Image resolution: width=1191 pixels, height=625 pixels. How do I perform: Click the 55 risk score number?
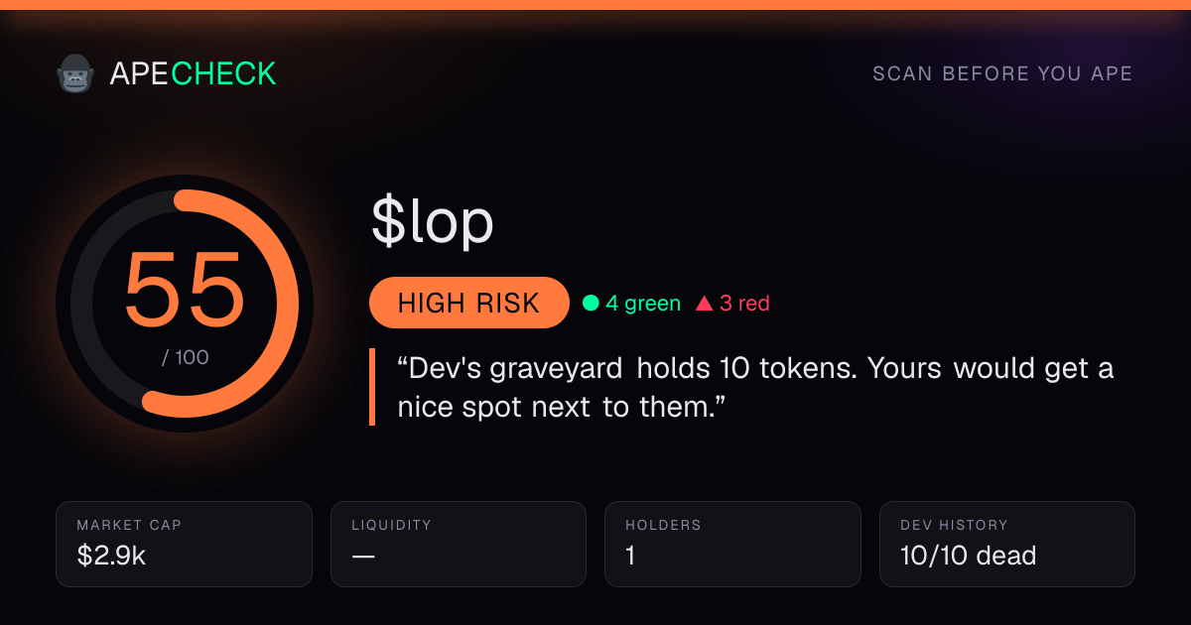pyautogui.click(x=185, y=290)
